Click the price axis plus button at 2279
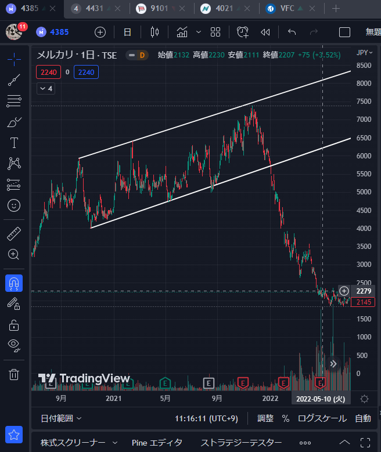The width and height of the screenshot is (381, 452). [344, 291]
